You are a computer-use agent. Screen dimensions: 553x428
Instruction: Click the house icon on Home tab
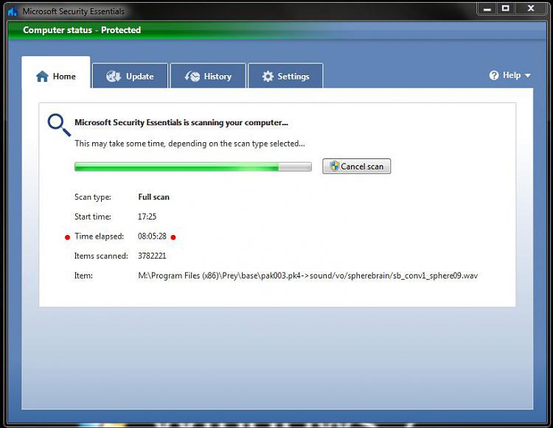(42, 76)
